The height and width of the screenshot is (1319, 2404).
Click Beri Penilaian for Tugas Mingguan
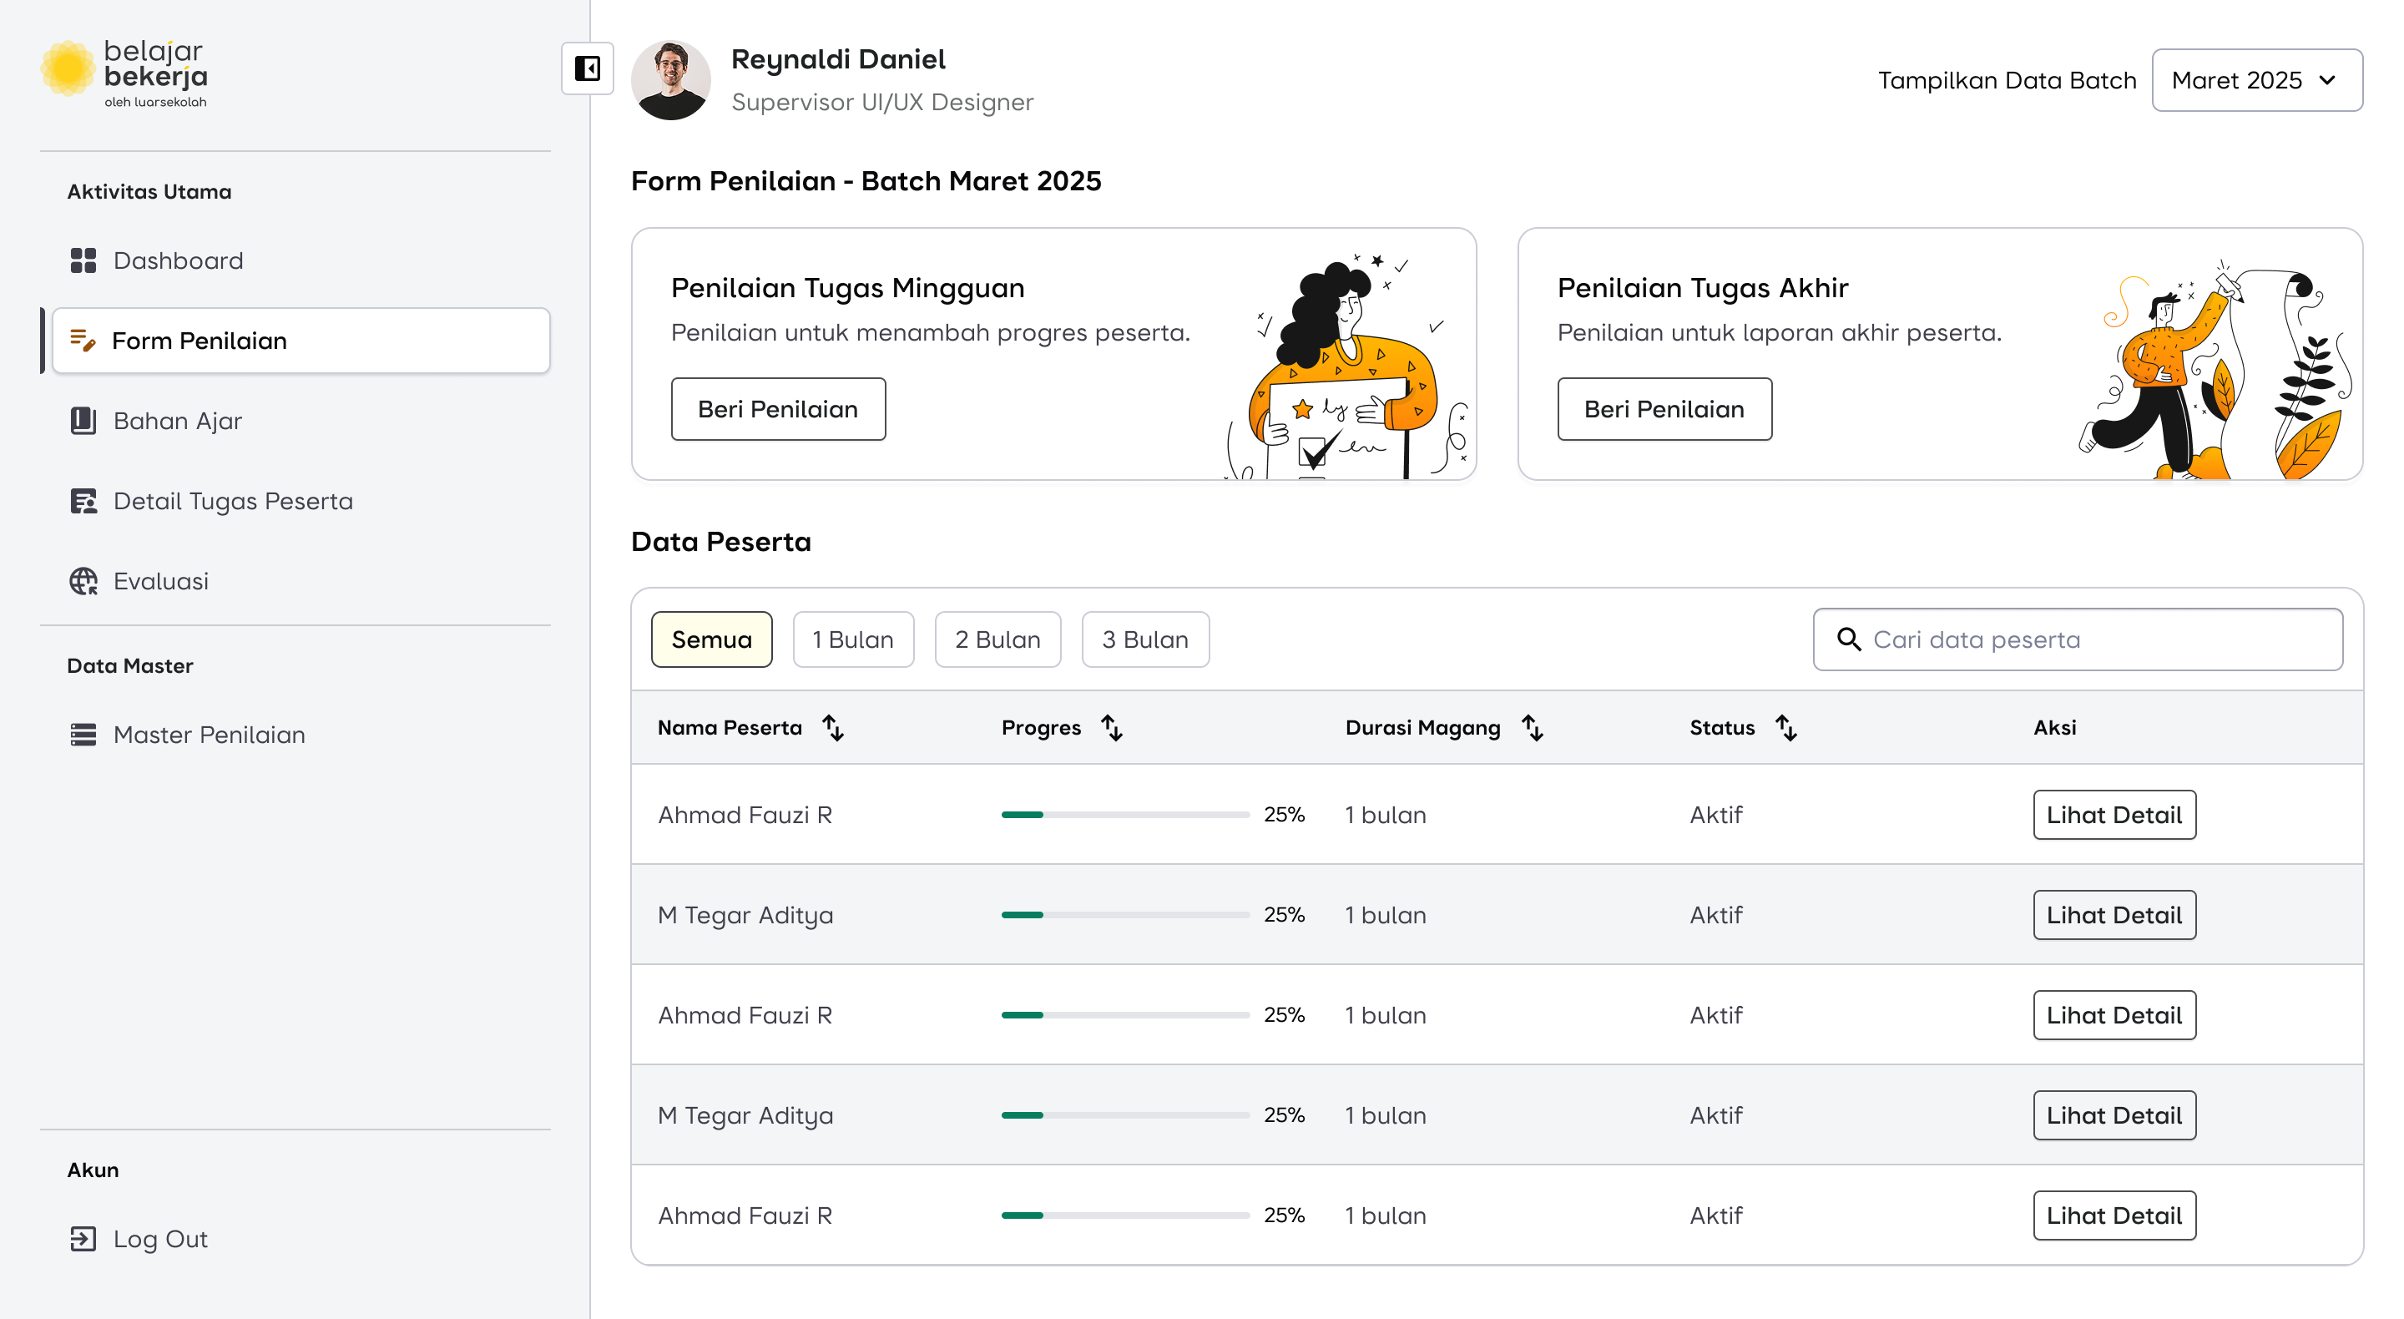[x=777, y=409]
